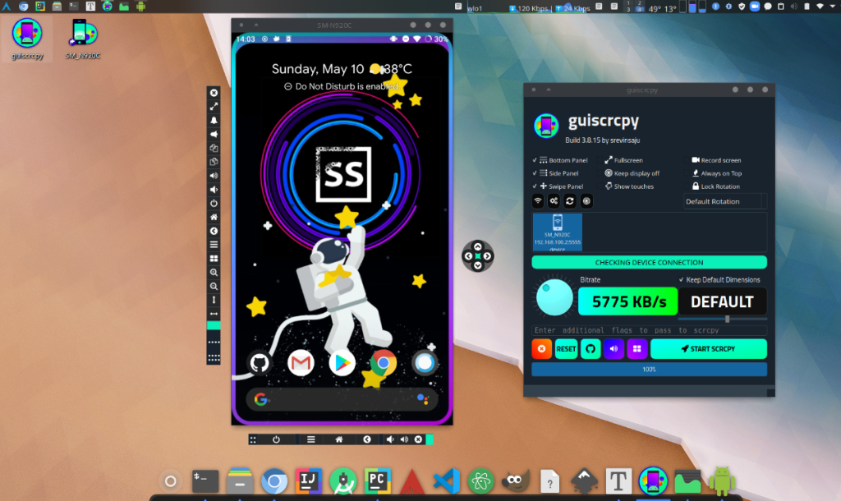Click the swipe-right arrow on the swipe panel
The width and height of the screenshot is (841, 501).
(x=487, y=256)
